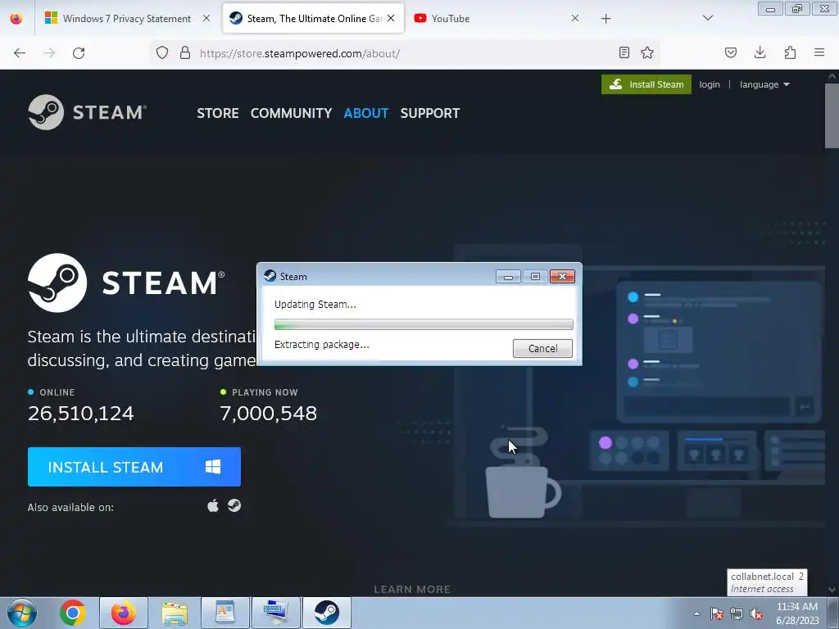The width and height of the screenshot is (839, 629).
Task: Click the Firefox View icon at tab strip
Action: [x=16, y=18]
